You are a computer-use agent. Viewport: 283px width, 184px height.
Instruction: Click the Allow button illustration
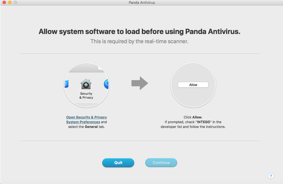[193, 85]
